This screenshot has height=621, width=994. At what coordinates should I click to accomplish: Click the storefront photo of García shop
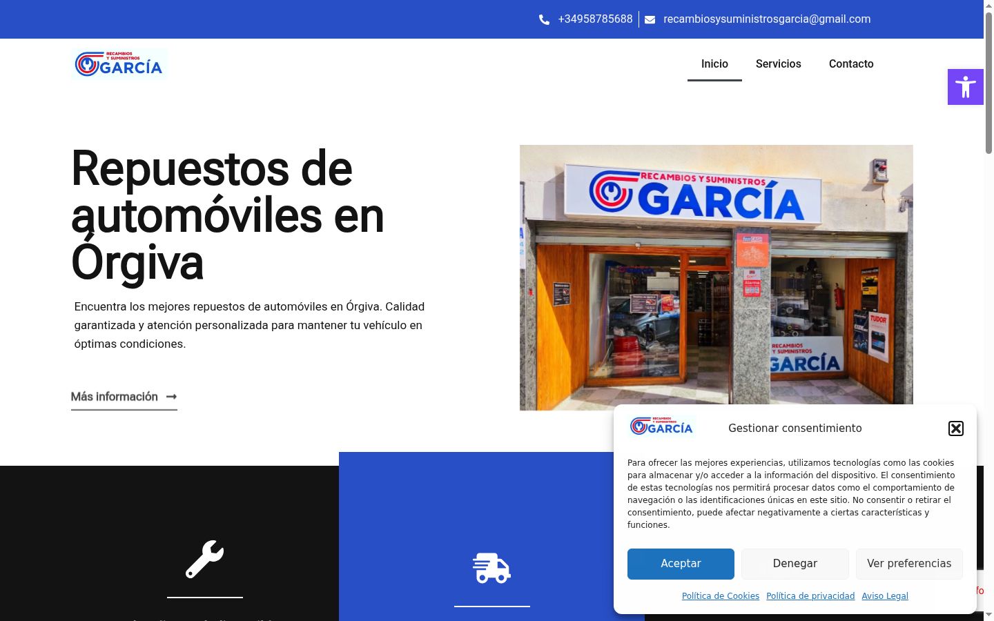716,277
